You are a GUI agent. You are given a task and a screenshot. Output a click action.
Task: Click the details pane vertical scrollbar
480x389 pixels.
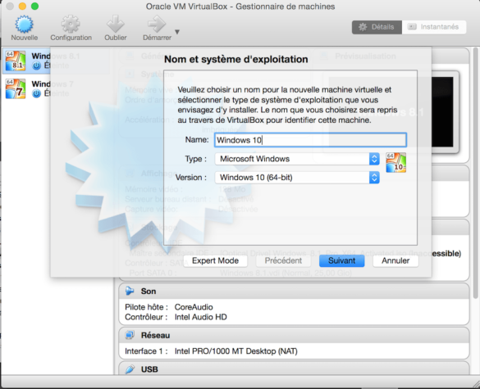tap(475, 173)
